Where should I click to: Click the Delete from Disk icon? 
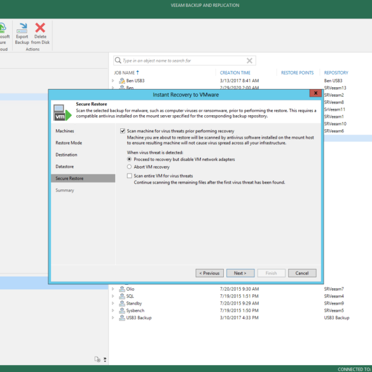click(40, 28)
